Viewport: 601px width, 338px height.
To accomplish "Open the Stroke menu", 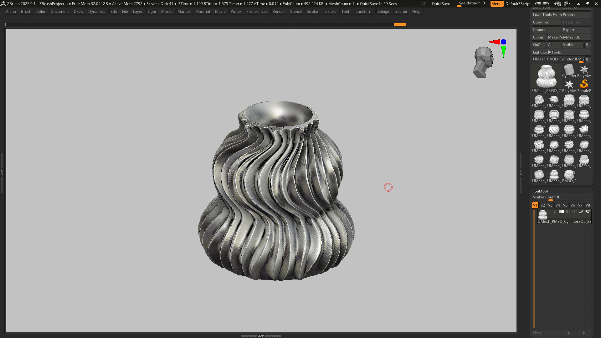I will point(312,12).
